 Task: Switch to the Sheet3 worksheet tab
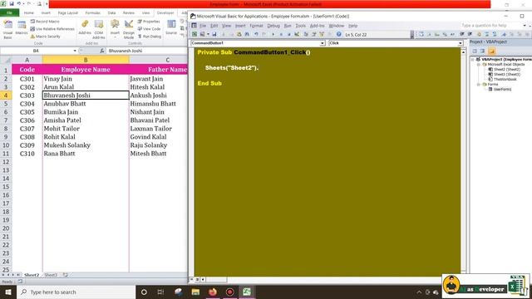click(x=51, y=275)
